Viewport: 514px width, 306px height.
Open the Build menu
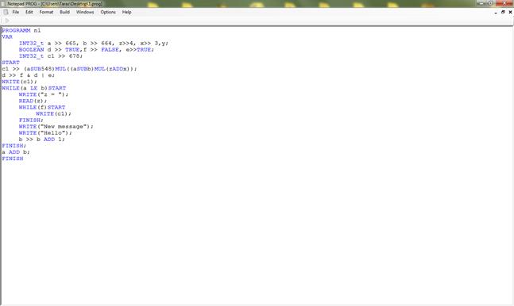tap(64, 12)
